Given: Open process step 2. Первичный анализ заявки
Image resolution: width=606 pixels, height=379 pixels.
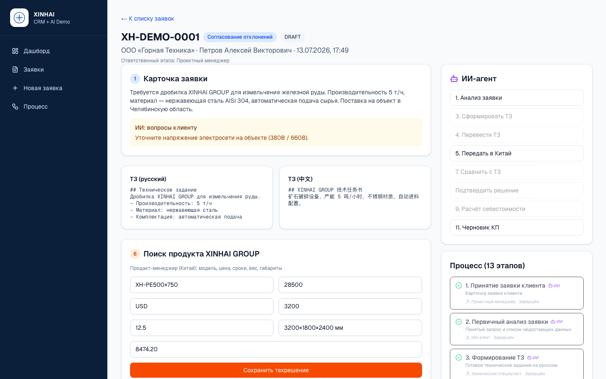Looking at the screenshot, I should 516,329.
